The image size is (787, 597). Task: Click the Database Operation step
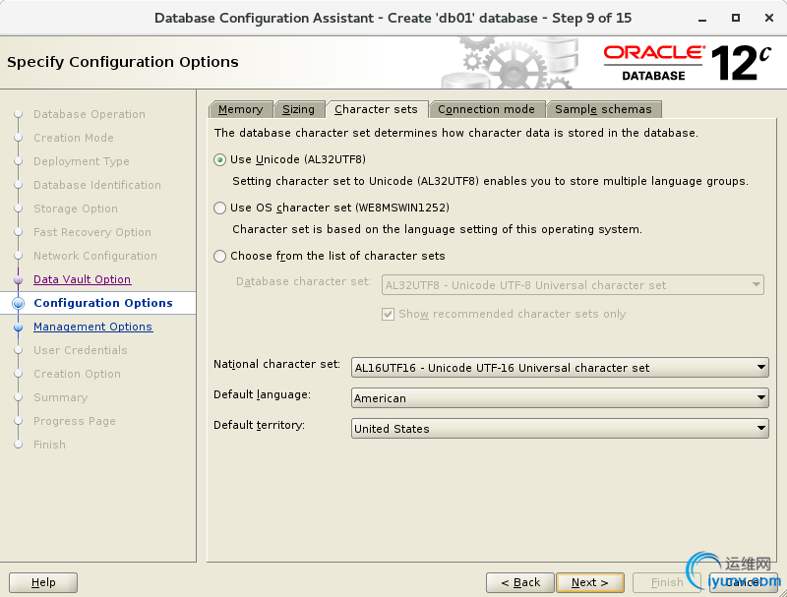pos(90,114)
